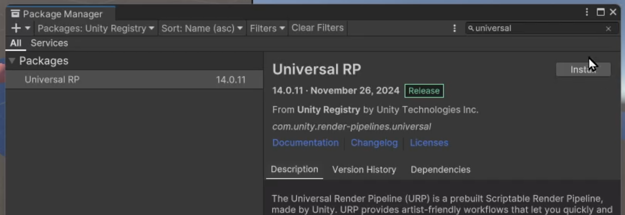Open the Licenses link
Screen dimensions: 625x215
[429, 143]
